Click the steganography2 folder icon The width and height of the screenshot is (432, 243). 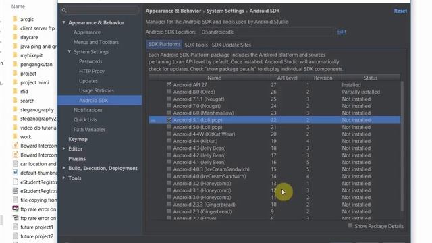click(16, 119)
